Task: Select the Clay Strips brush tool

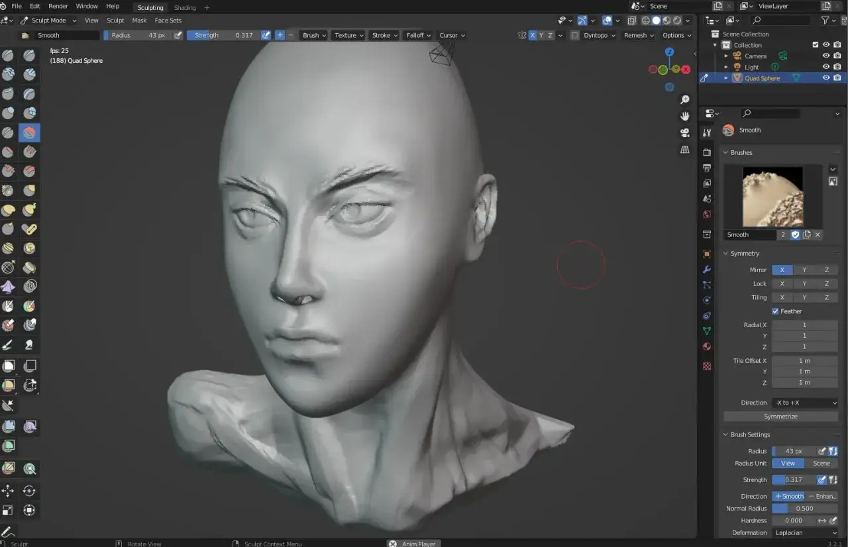Action: (30, 75)
